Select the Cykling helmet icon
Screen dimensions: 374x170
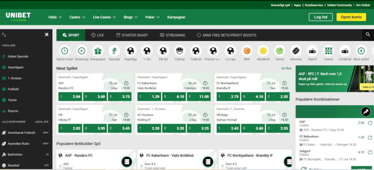179,50
